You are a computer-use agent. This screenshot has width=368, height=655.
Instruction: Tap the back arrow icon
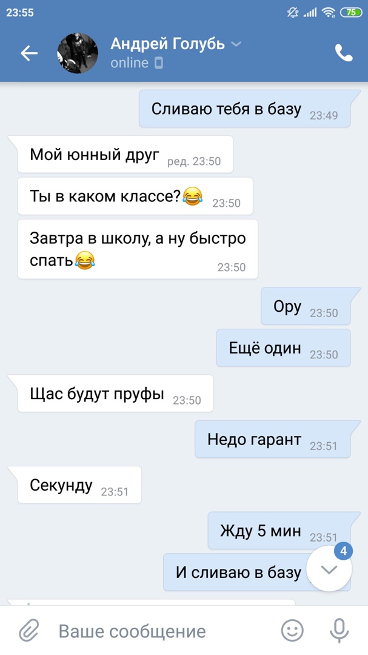29,53
